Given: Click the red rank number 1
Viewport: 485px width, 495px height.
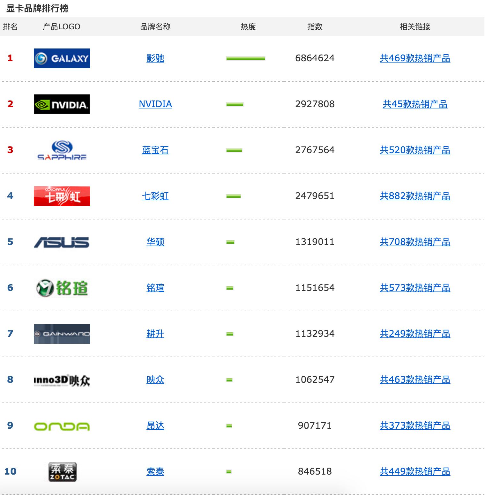Looking at the screenshot, I should [x=10, y=58].
